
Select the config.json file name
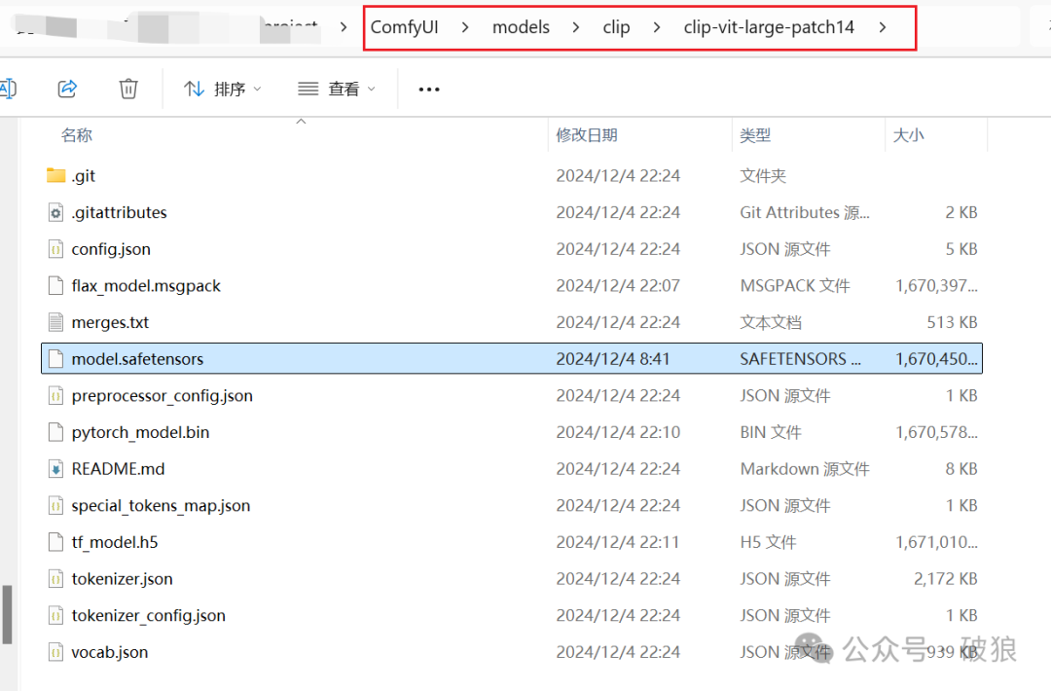[111, 250]
